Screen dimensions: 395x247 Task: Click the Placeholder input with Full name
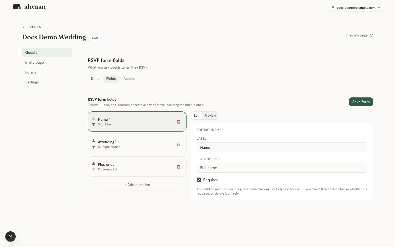click(282, 168)
